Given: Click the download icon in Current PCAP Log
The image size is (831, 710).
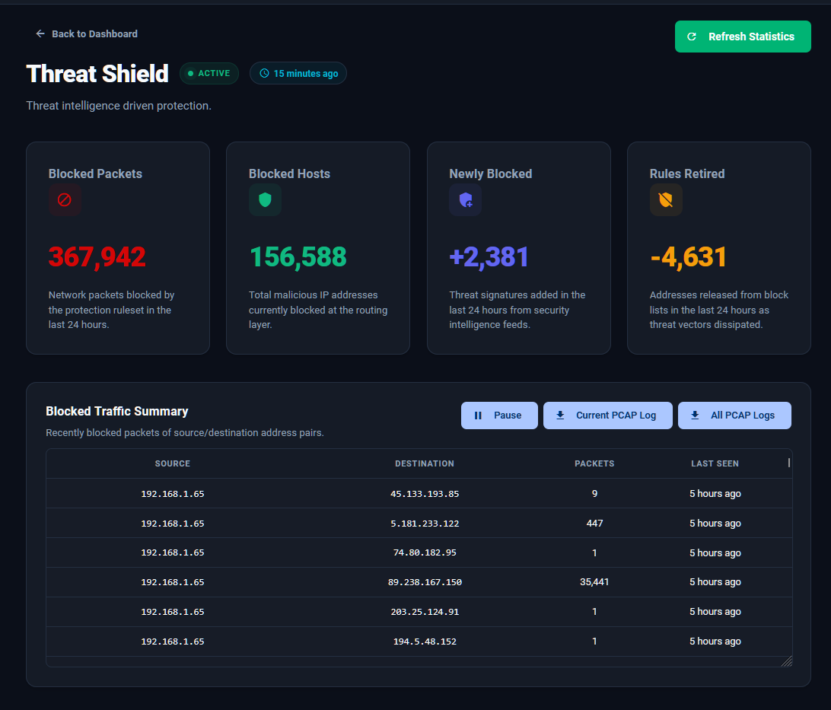Looking at the screenshot, I should [x=560, y=415].
